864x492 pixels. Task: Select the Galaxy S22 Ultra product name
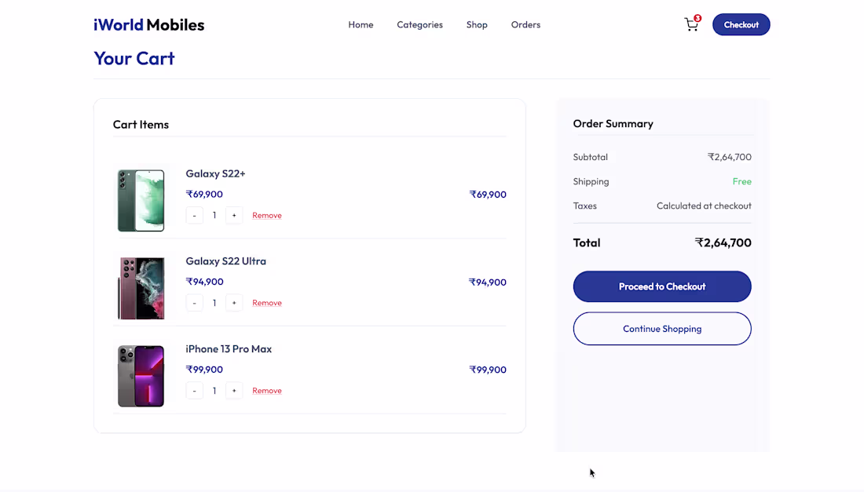pos(225,261)
